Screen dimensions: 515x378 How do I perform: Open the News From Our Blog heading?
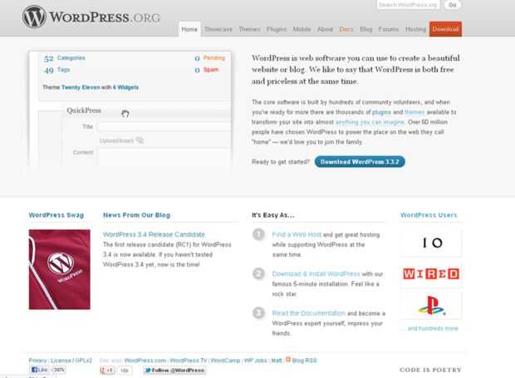click(x=136, y=215)
